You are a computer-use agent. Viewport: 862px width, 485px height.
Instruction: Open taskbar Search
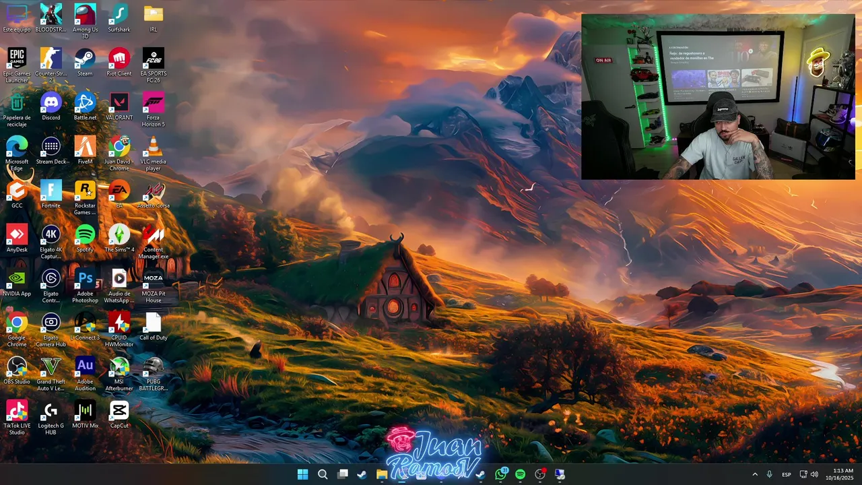click(x=323, y=474)
